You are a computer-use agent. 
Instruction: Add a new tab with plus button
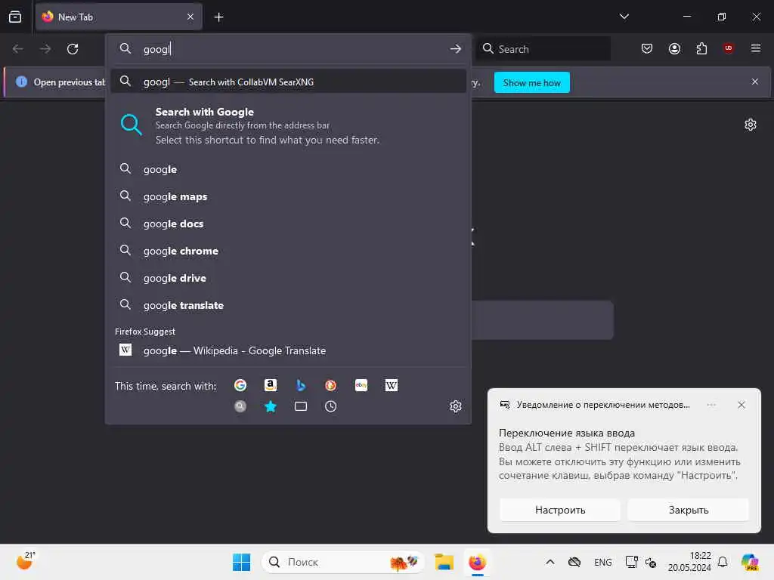pos(218,17)
